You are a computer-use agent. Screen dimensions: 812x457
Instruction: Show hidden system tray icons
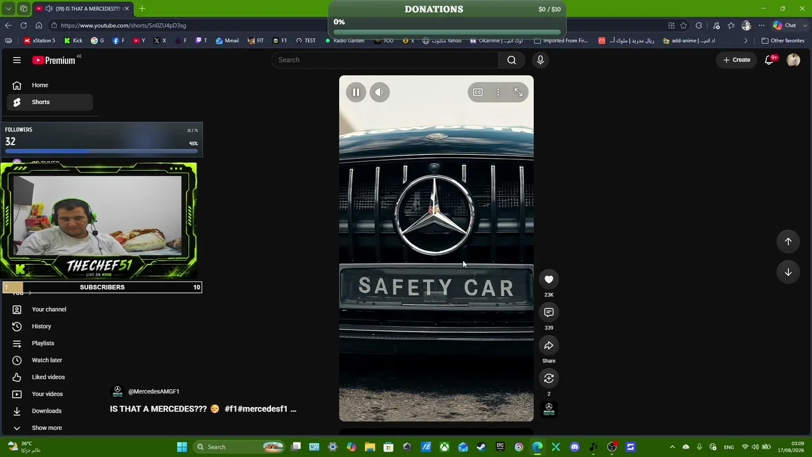tap(672, 447)
